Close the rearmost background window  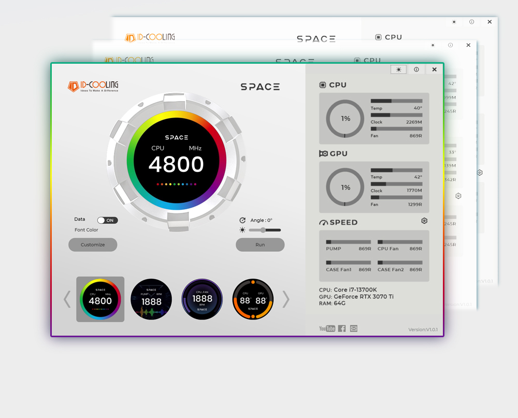tap(490, 22)
